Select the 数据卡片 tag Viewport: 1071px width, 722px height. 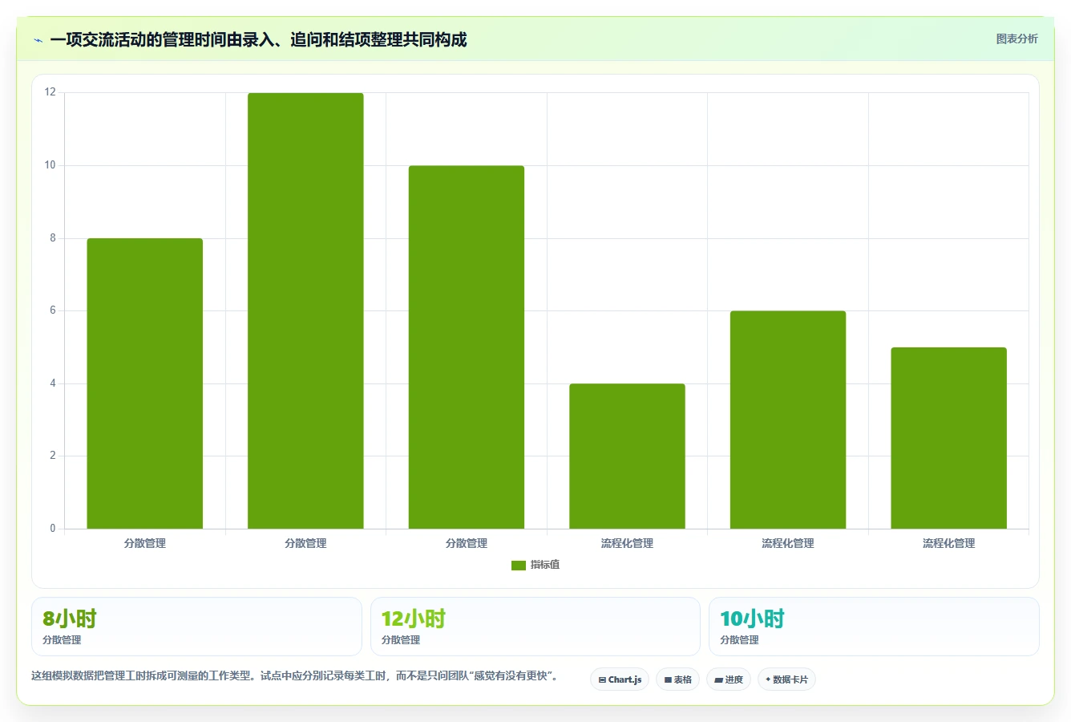click(786, 679)
